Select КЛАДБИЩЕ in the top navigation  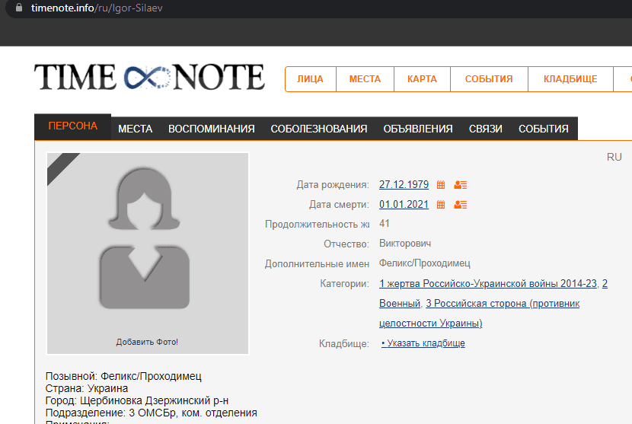click(570, 79)
